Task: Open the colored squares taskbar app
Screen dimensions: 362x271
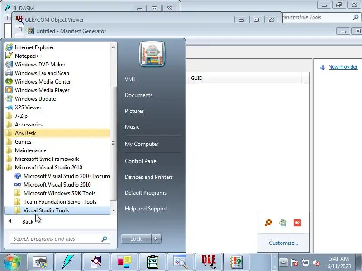Action: coord(124,262)
